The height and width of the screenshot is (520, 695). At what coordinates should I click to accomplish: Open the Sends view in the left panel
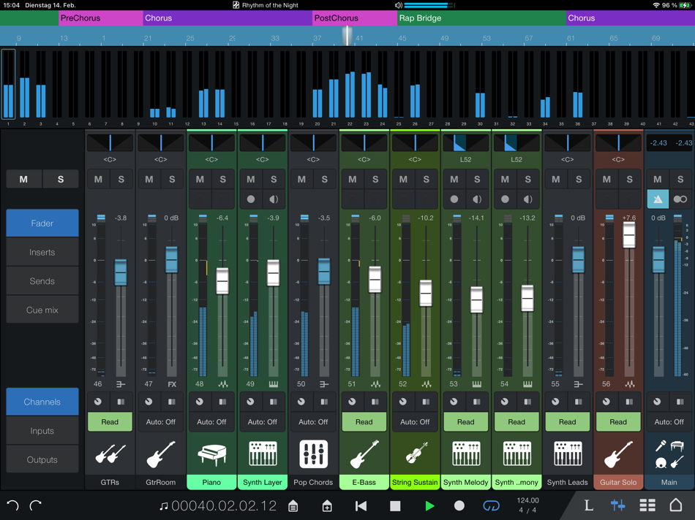point(42,280)
